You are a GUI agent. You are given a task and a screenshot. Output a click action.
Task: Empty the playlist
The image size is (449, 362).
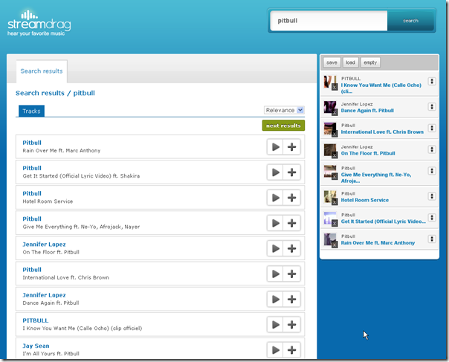coord(370,62)
